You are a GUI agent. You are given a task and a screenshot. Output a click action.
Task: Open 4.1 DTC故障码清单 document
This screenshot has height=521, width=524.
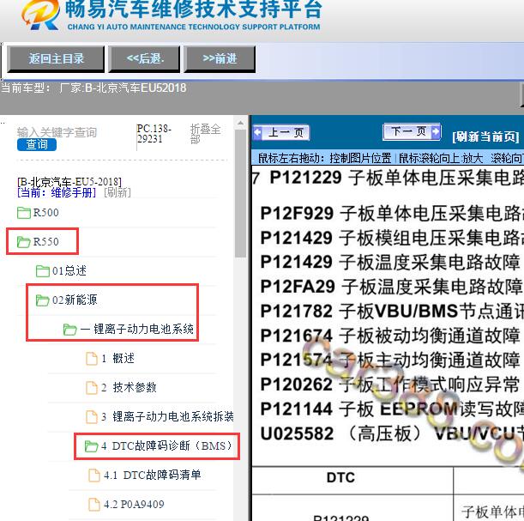[x=152, y=475]
